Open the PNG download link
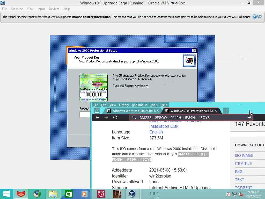 coord(239,172)
